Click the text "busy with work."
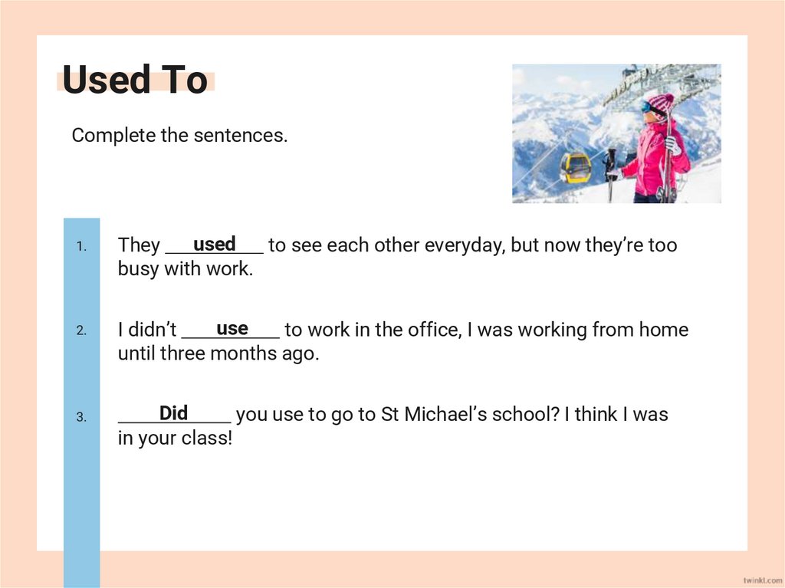 click(185, 269)
